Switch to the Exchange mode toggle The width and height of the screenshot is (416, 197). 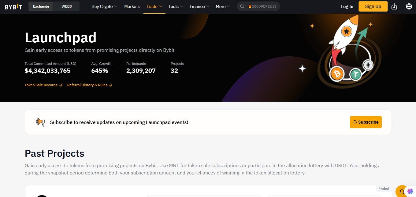(x=41, y=6)
